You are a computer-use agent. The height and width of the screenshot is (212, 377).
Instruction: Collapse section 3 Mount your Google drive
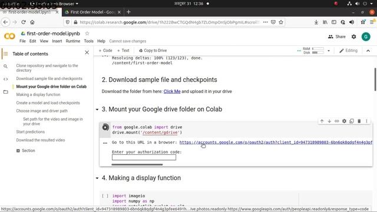point(97,110)
